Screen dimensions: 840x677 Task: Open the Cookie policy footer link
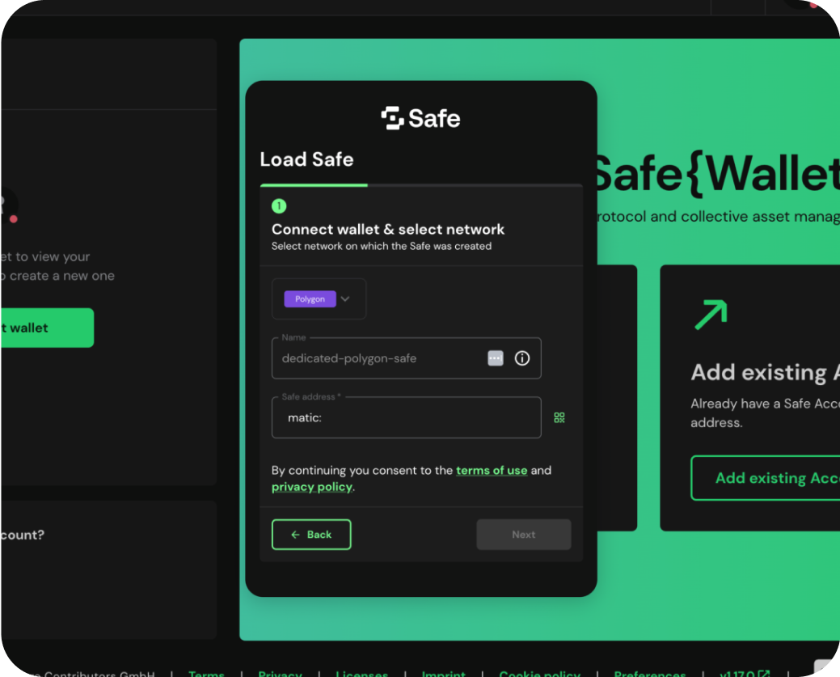click(x=539, y=673)
